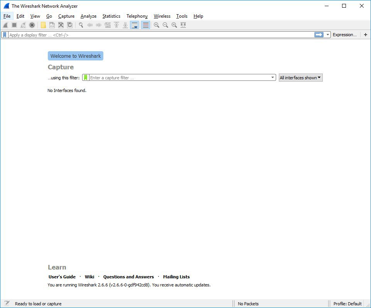Save this capture file icon
Image resolution: width=371 pixels, height=308 pixels.
click(52, 25)
